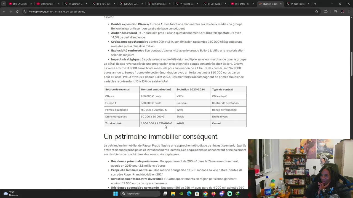Click the 'Audiences record' bullet label
This screenshot has width=353, height=198.
[x=124, y=33]
